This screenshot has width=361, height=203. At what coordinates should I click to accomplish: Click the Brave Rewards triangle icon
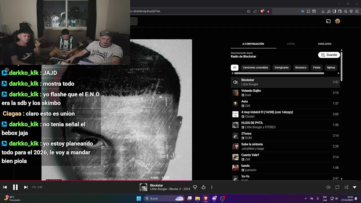pos(268,11)
